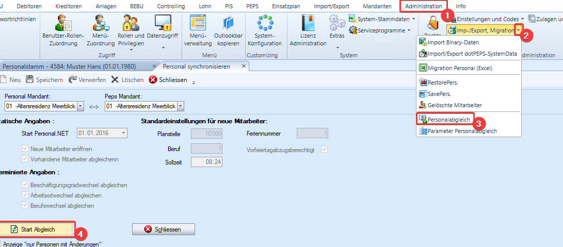Image resolution: width=563 pixels, height=247 pixels.
Task: Click Feriennummer input field
Action: tap(312, 134)
